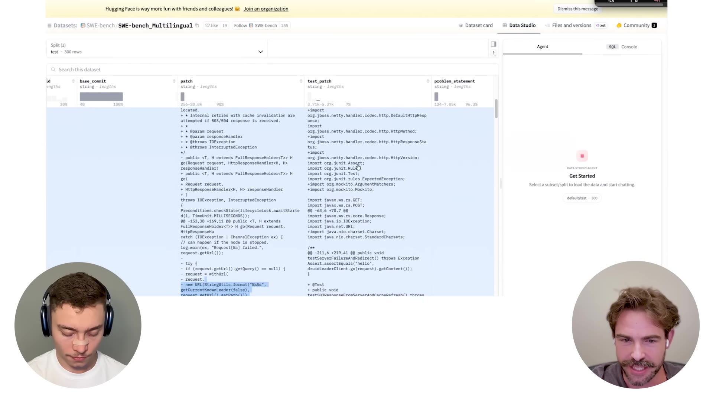This screenshot has width=713, height=401.
Task: Sort by the test_patch column arrows
Action: [x=428, y=81]
